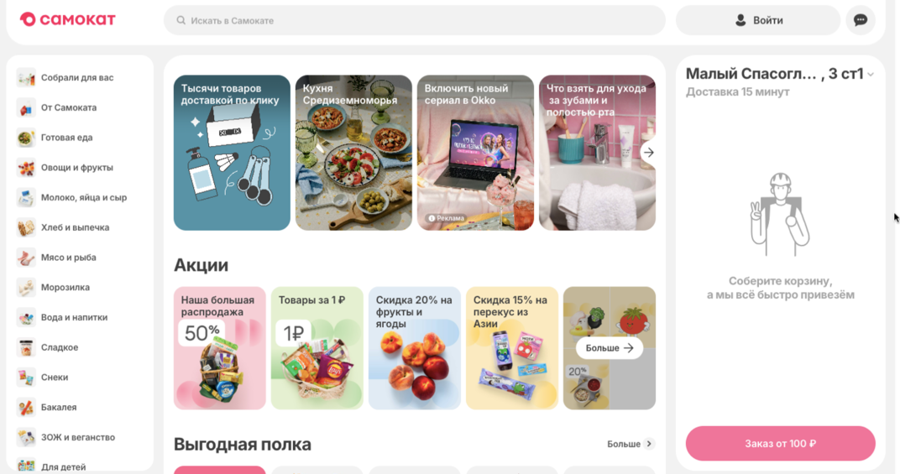Open the Товары за 1 ₽ promo card
Viewport: 900px width, 474px height.
coord(317,348)
